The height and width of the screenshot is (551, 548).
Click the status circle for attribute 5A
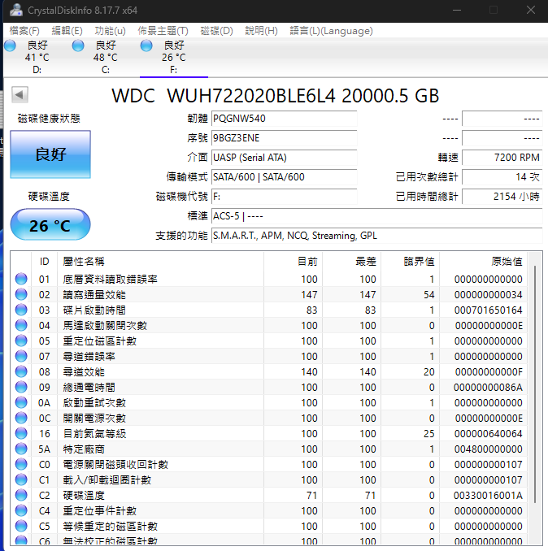[21, 449]
